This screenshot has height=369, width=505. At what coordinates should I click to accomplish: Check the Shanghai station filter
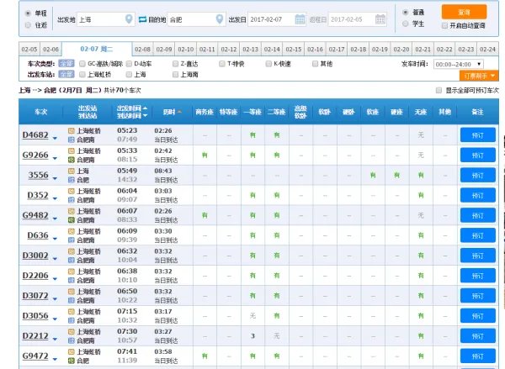(x=129, y=74)
